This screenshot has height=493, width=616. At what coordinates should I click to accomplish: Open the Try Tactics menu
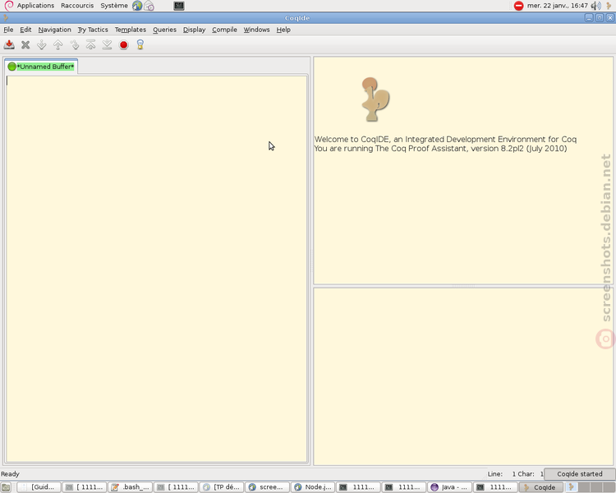93,30
